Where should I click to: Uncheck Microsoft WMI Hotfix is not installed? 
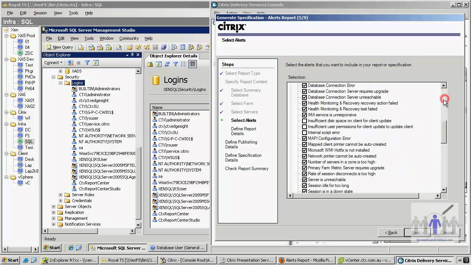[304, 150]
